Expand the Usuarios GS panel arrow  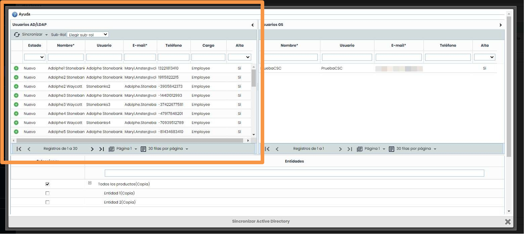(500, 25)
